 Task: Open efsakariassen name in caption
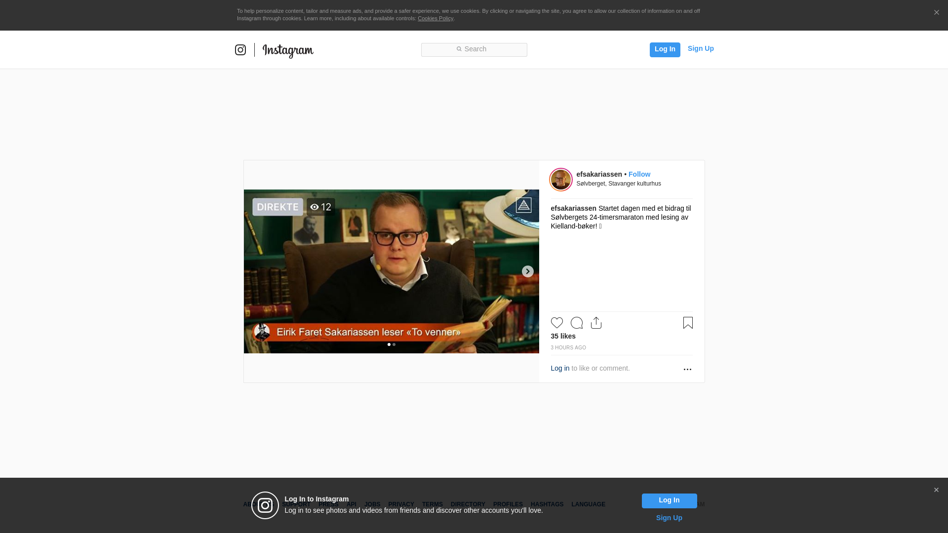[x=573, y=208]
